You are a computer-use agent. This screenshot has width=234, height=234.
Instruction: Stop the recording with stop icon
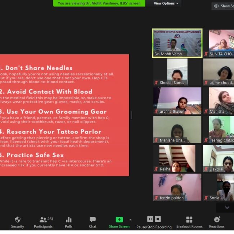coord(158,219)
